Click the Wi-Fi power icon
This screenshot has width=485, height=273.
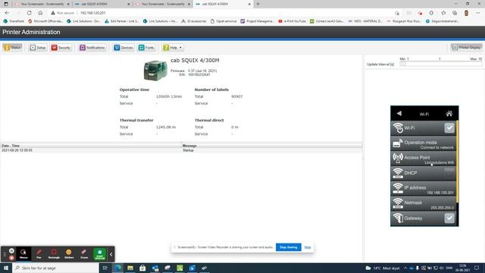(x=398, y=128)
